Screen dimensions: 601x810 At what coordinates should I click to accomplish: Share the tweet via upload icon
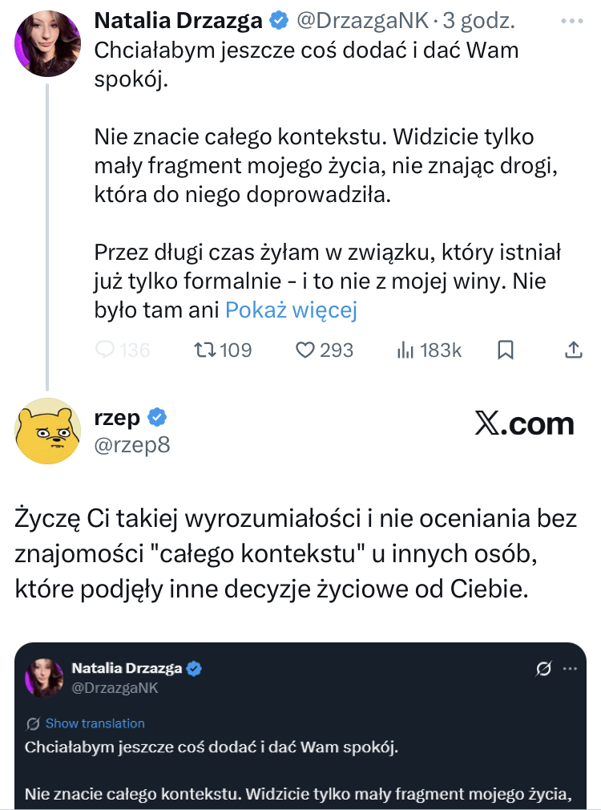click(574, 350)
